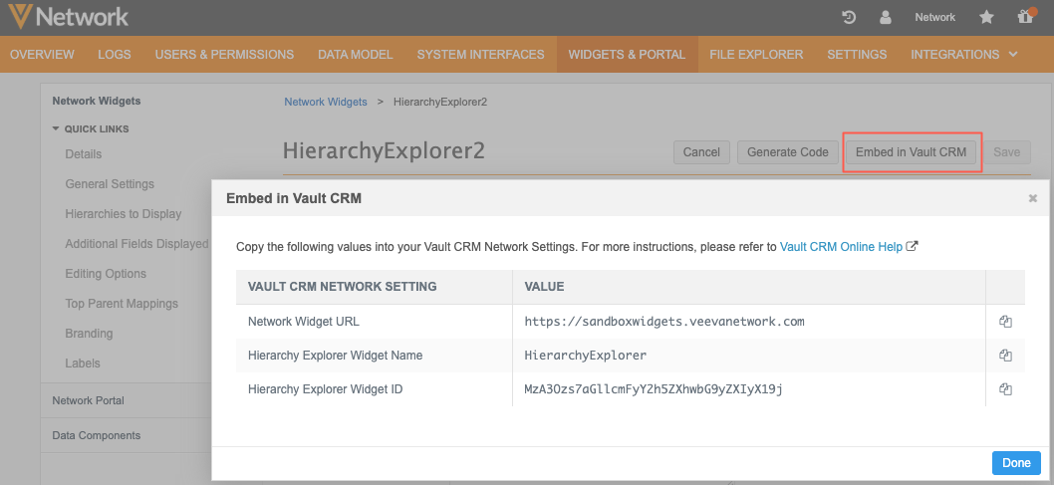Screen dimensions: 1054x485
Task: Copy the Hierarchy Explorer Widget ID value
Action: click(1005, 389)
